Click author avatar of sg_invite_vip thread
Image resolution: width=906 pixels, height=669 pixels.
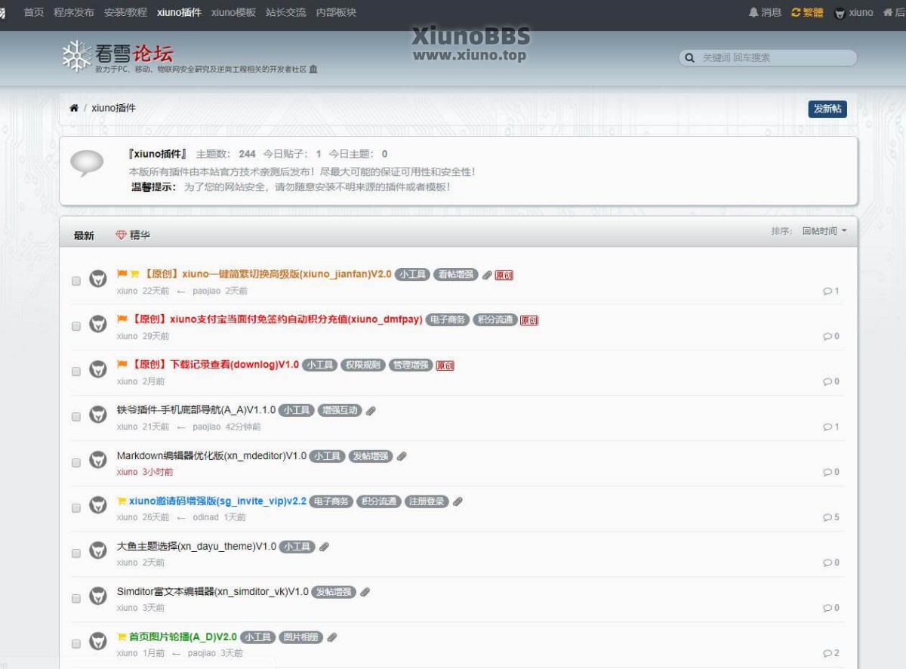[98, 506]
